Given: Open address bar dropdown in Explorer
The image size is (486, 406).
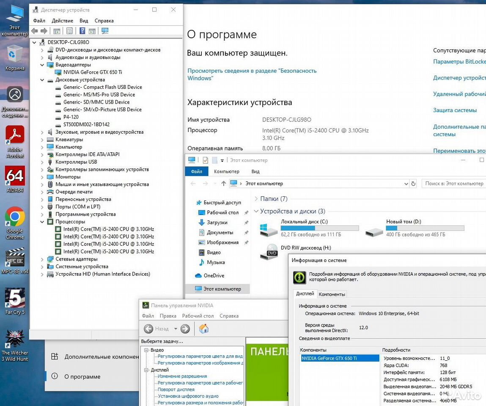Looking at the screenshot, I should 406,184.
